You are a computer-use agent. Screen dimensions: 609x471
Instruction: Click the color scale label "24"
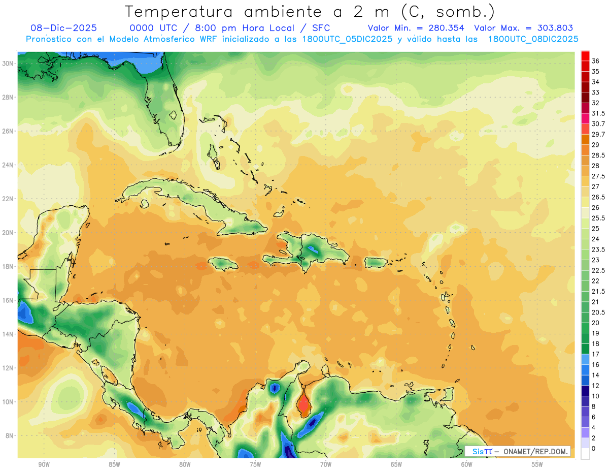(595, 239)
